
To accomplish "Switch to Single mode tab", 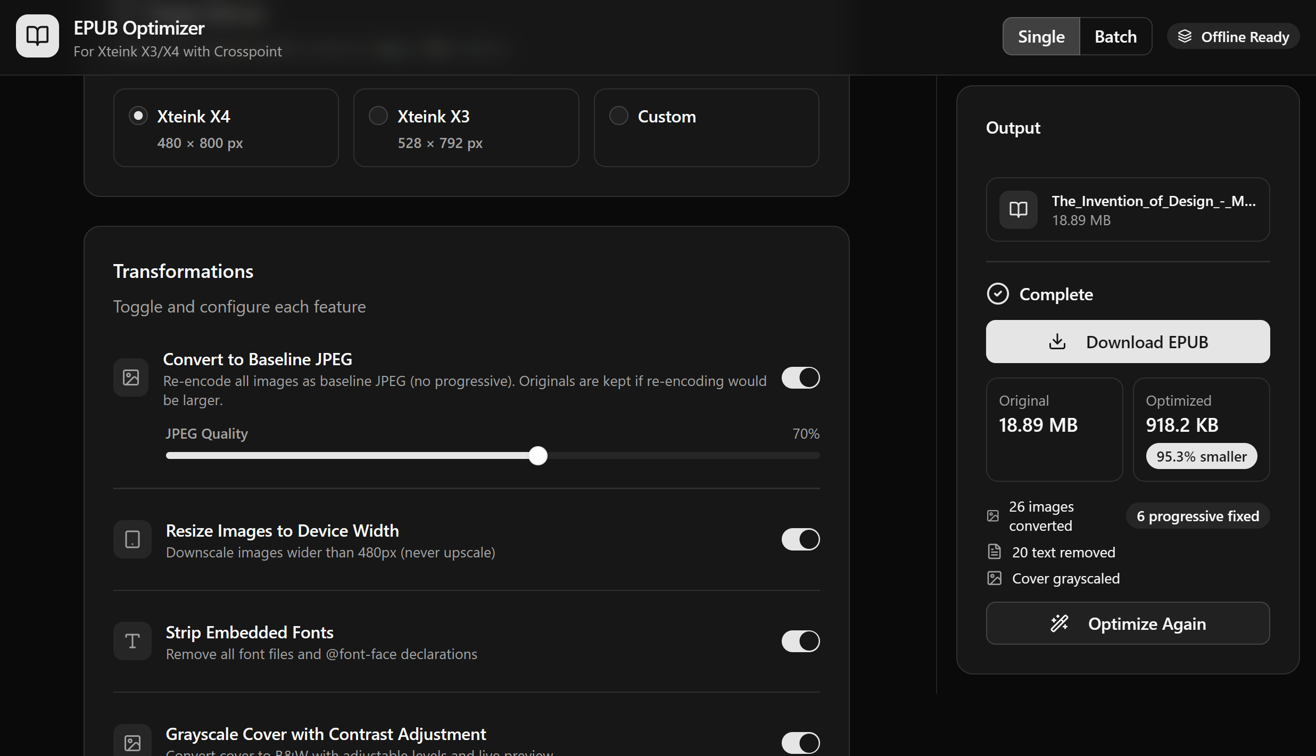I will (x=1041, y=36).
